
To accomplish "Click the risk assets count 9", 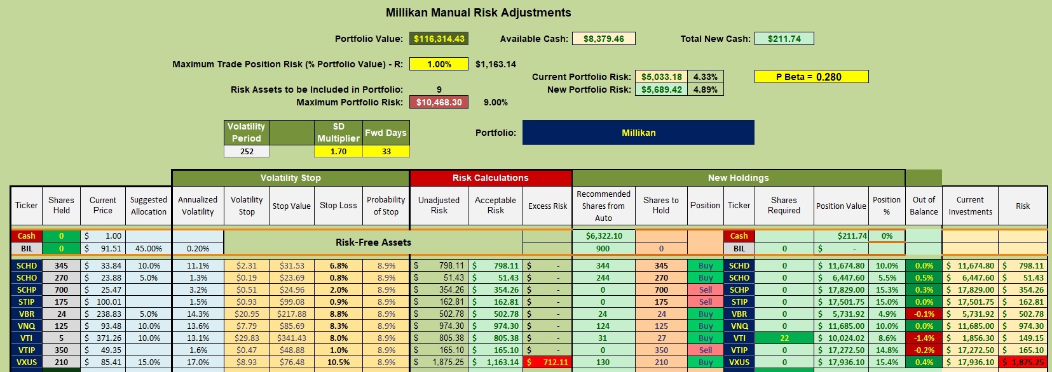I will click(x=439, y=90).
